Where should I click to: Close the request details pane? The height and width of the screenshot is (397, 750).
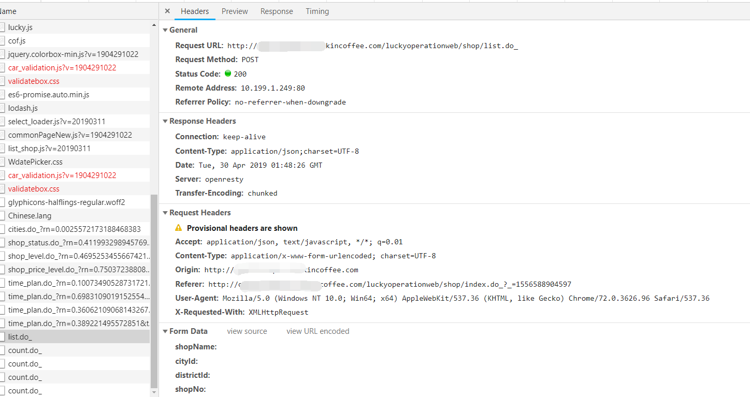point(167,11)
